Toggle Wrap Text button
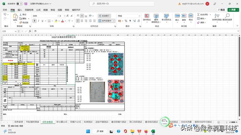This screenshot has width=241, height=135. click(x=104, y=16)
